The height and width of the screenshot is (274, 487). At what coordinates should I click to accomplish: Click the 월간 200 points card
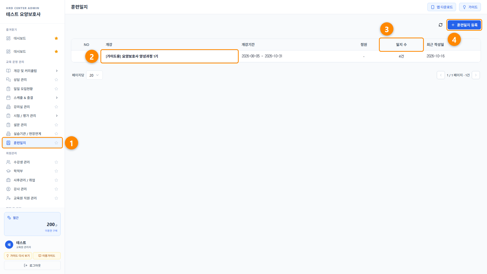coord(32,224)
